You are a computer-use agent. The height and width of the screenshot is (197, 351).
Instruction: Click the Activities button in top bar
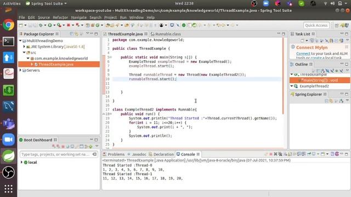tap(12, 4)
